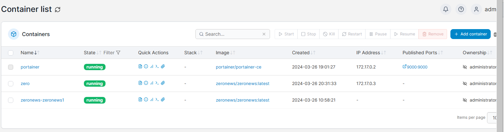The image size is (504, 132).
Task: Open the help question-mark menu
Action: click(461, 9)
